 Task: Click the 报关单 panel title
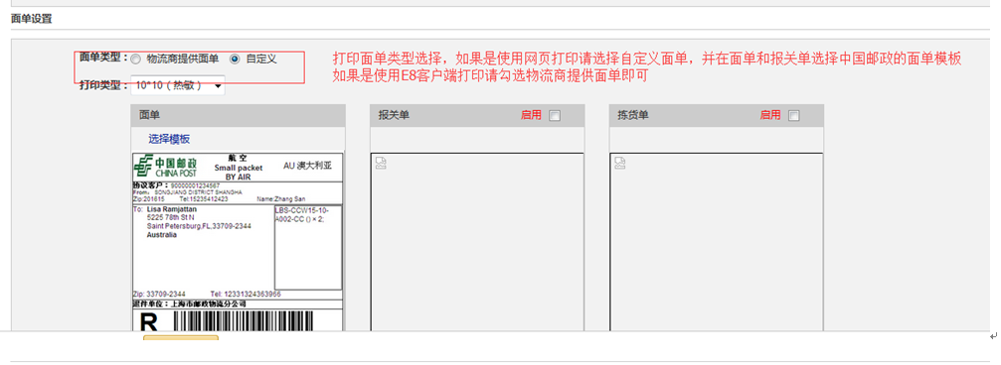click(x=394, y=115)
